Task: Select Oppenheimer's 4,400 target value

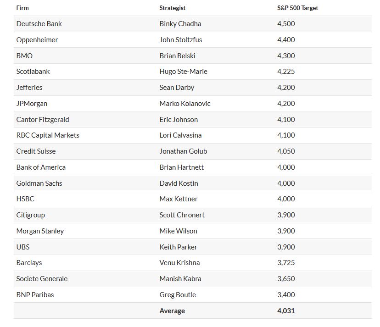Action: 286,40
